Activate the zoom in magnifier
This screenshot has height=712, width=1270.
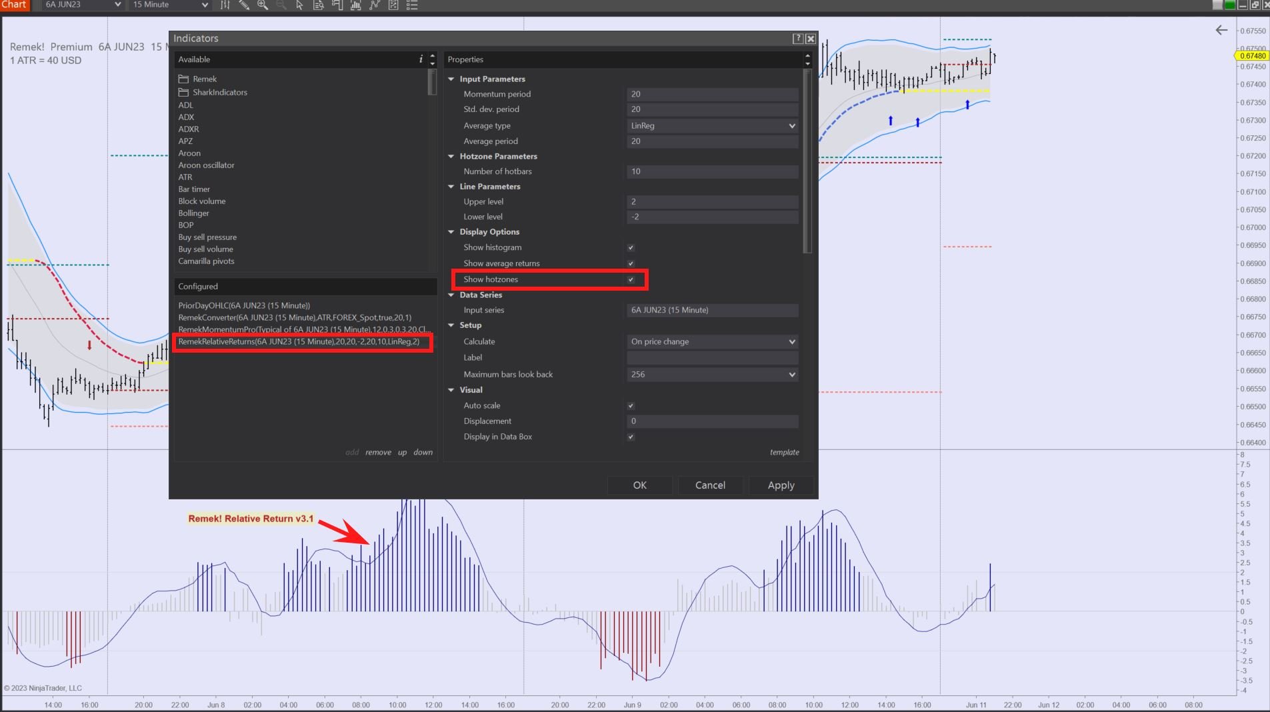[263, 5]
